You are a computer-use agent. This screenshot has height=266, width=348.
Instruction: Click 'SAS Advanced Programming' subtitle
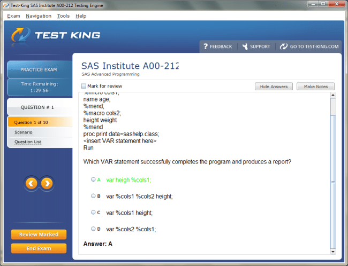[x=110, y=74]
